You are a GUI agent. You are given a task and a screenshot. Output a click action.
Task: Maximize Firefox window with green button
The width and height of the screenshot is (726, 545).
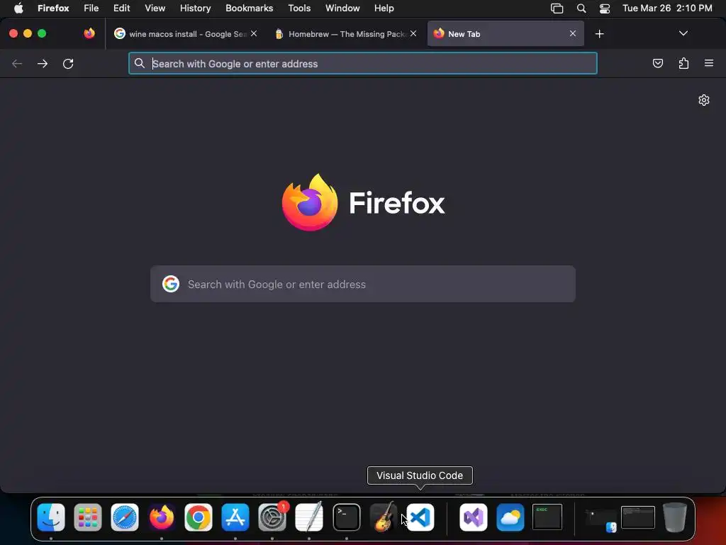(42, 33)
